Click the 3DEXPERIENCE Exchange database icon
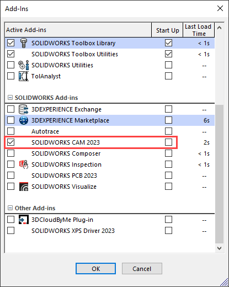The width and height of the screenshot is (229, 287). click(x=24, y=109)
